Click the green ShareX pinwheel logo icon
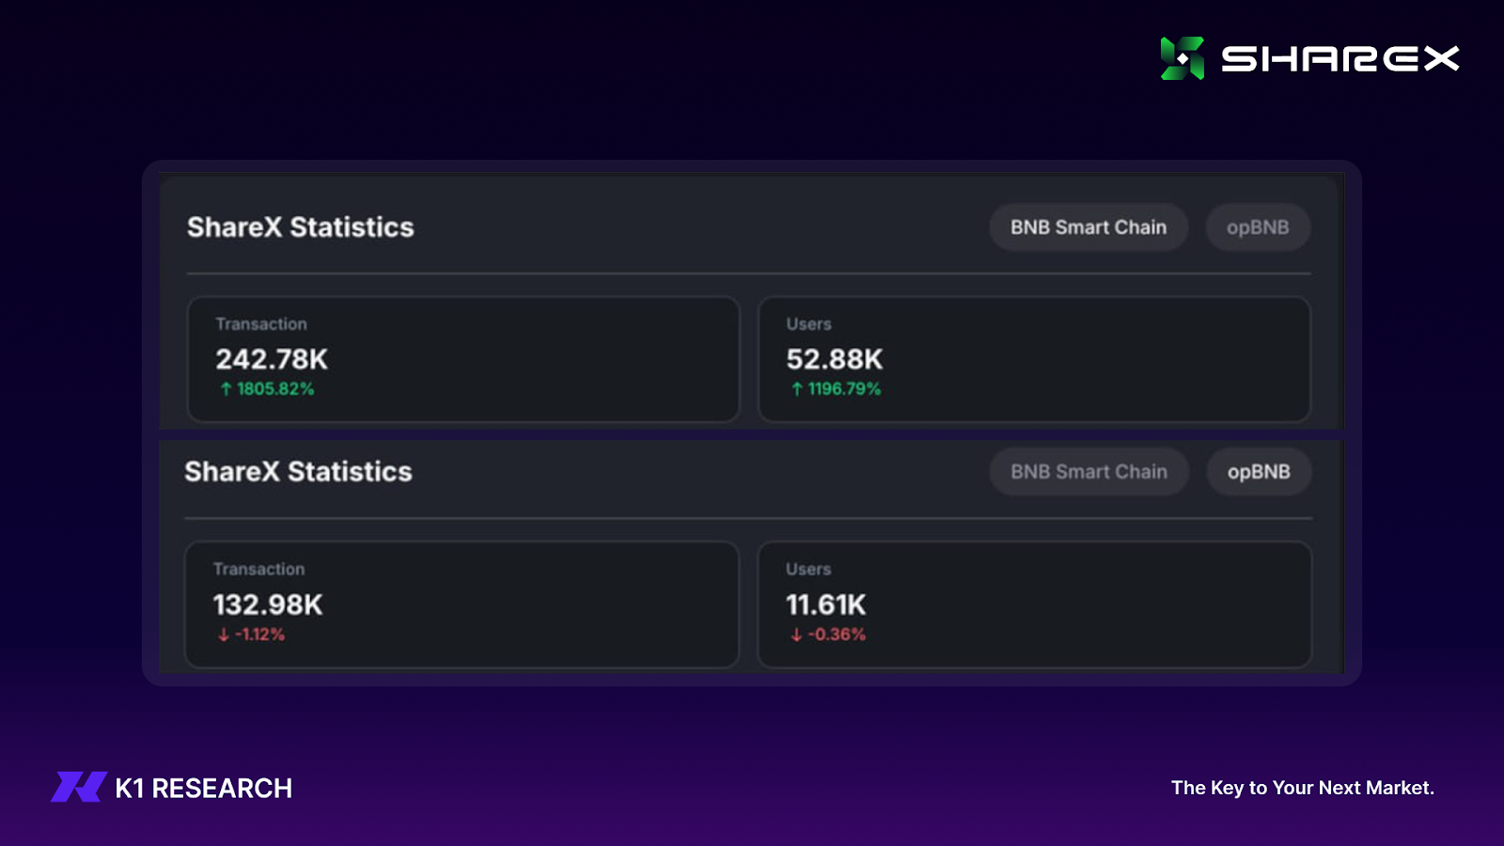Viewport: 1504px width, 846px height. tap(1182, 58)
